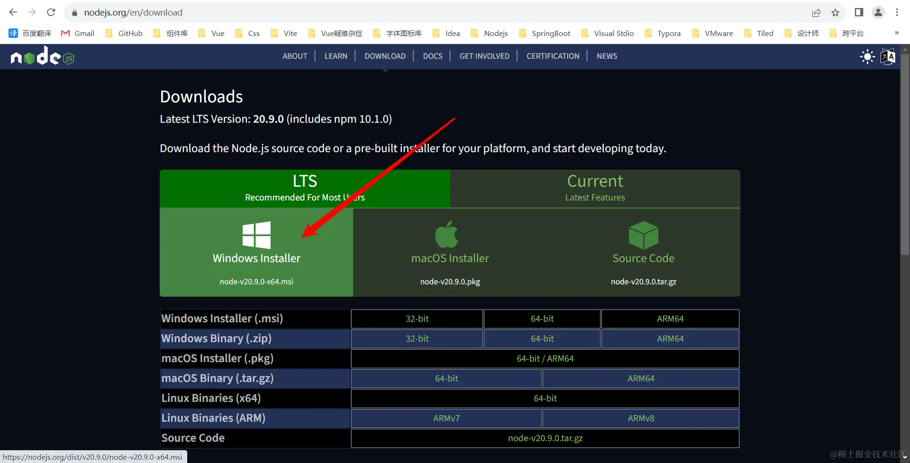Open the Nodejs bookmarks folder

[x=489, y=33]
